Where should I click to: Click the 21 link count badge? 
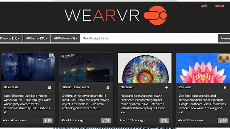pyautogui.click(x=164, y=120)
